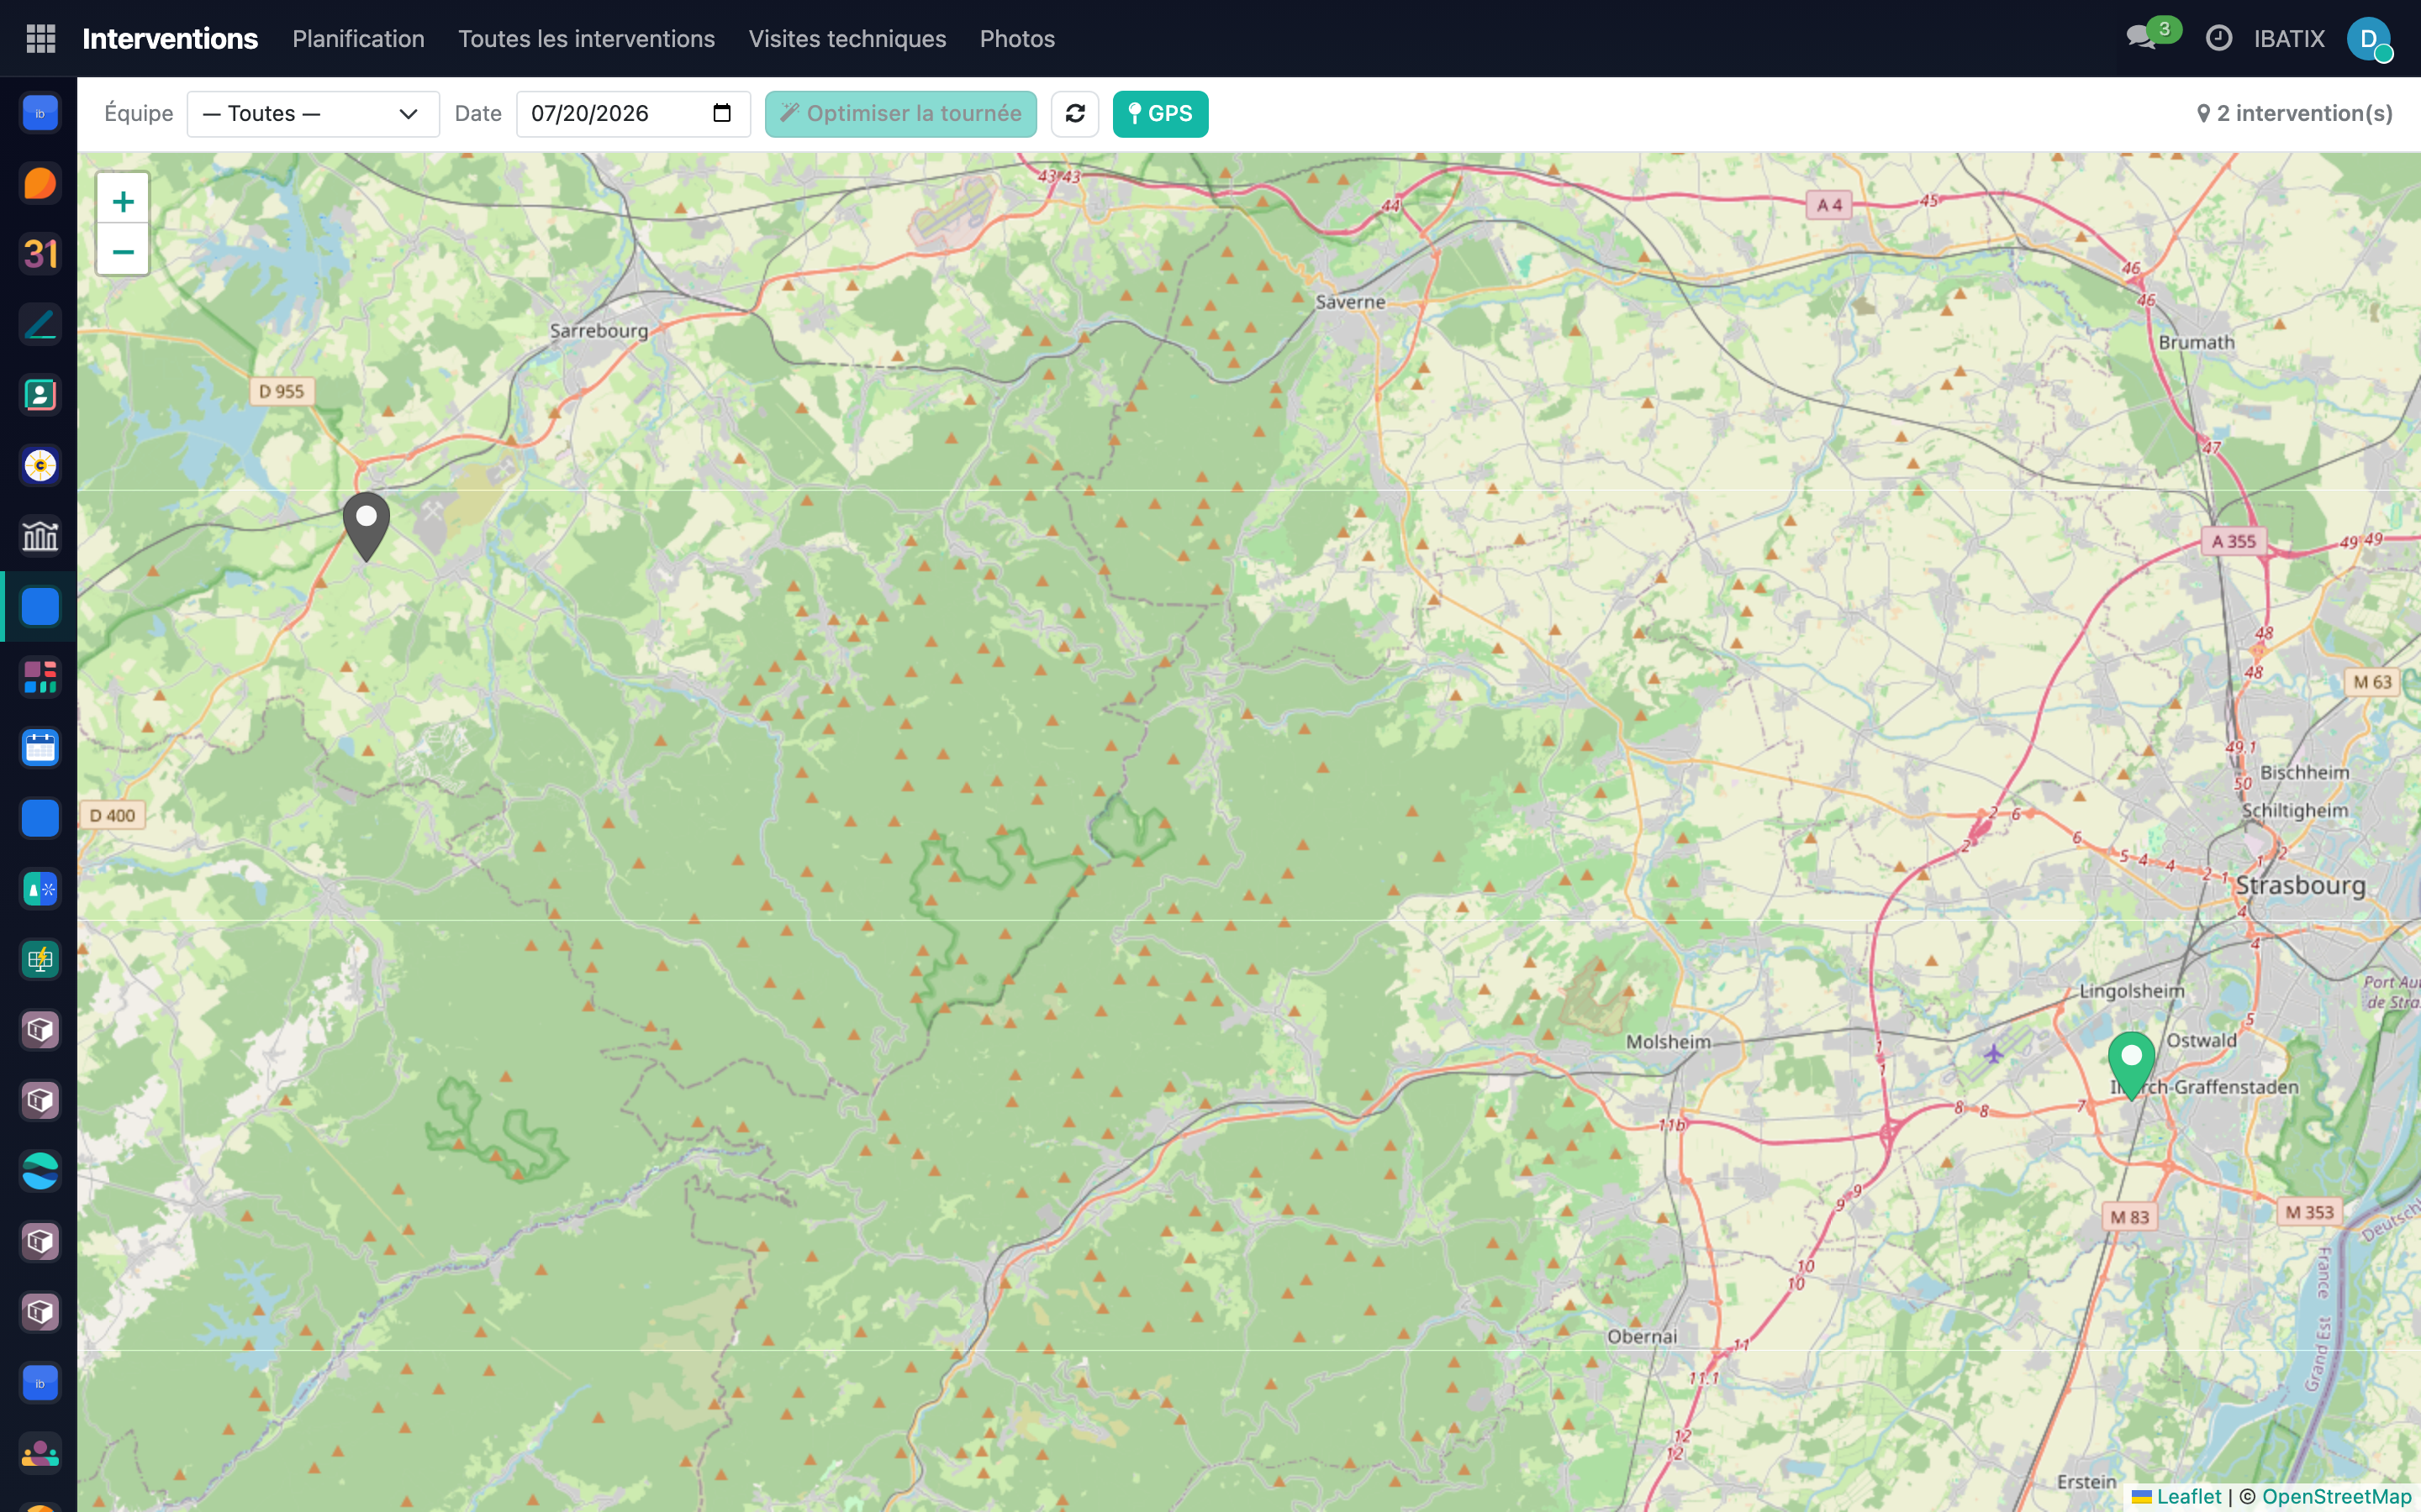Image resolution: width=2421 pixels, height=1512 pixels.
Task: Open the apps grid launcher
Action: [x=40, y=38]
